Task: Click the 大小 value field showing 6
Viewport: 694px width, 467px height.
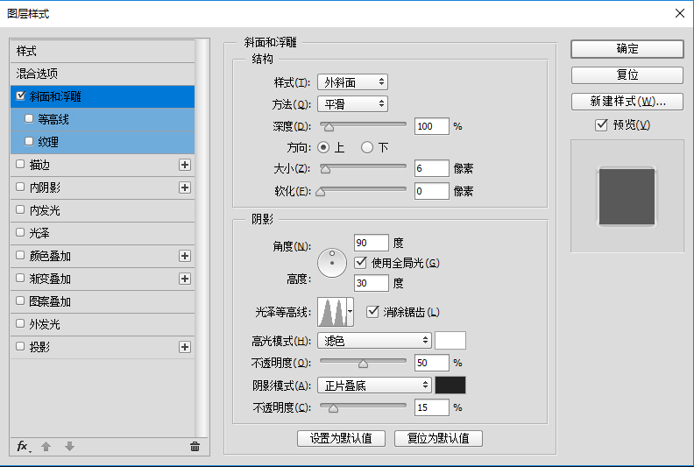Action: tap(431, 168)
